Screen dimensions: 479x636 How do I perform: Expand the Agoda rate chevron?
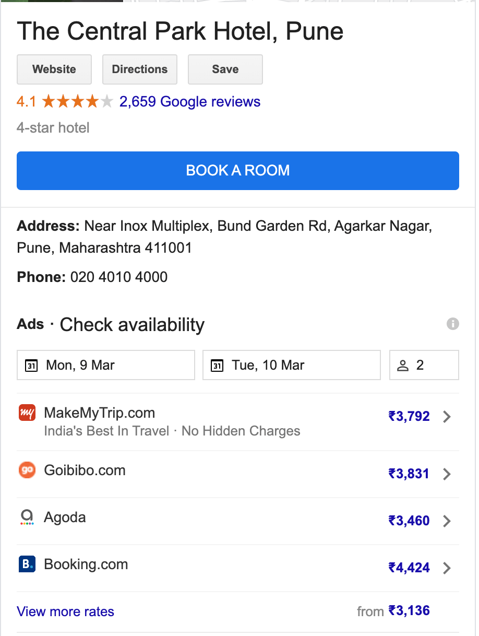447,521
